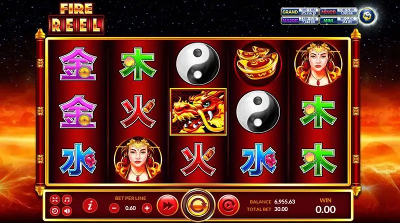Mute sound with speaker icon
The width and height of the screenshot is (400, 223).
pyautogui.click(x=67, y=211)
